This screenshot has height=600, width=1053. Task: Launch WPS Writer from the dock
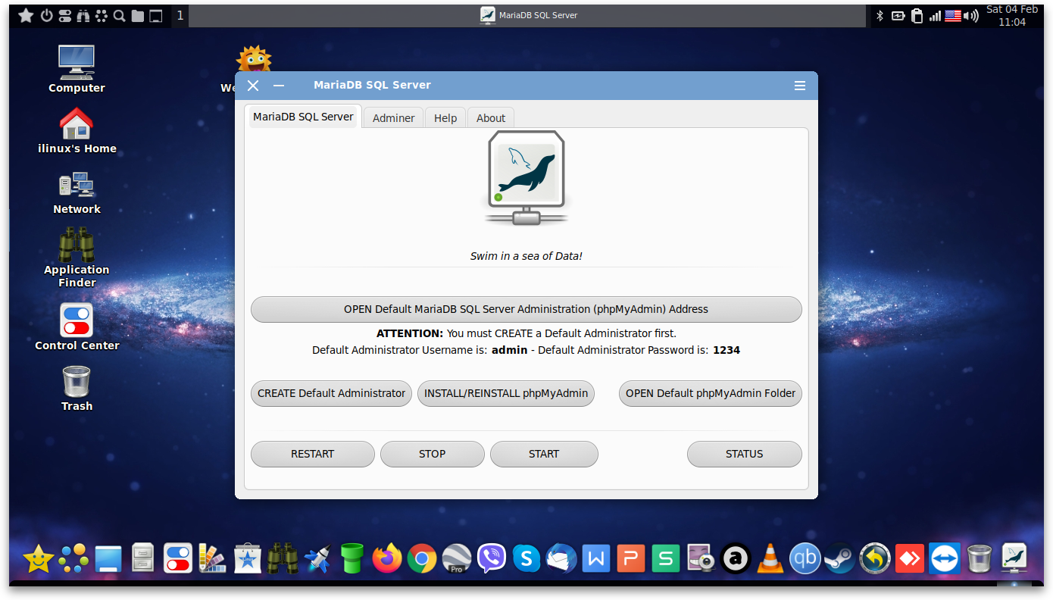[596, 559]
